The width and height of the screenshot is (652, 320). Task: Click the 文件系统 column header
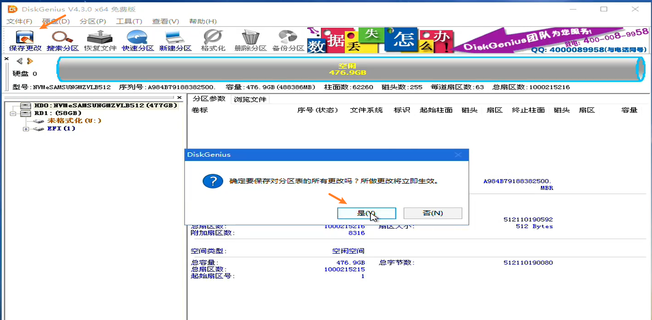click(x=366, y=110)
